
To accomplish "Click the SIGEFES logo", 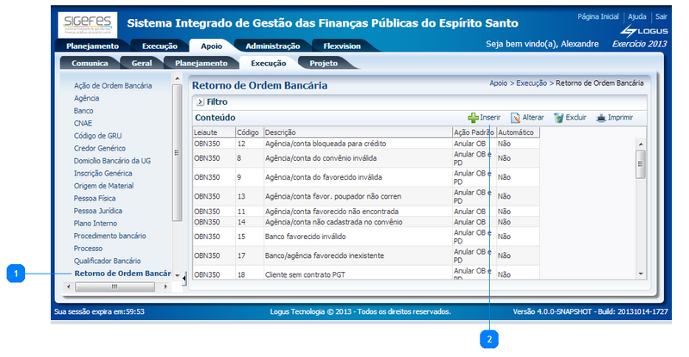I will coord(88,25).
